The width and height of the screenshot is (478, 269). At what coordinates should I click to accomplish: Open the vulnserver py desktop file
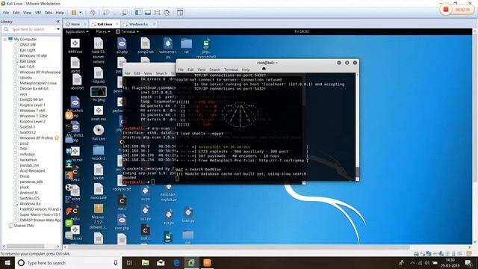click(x=167, y=48)
